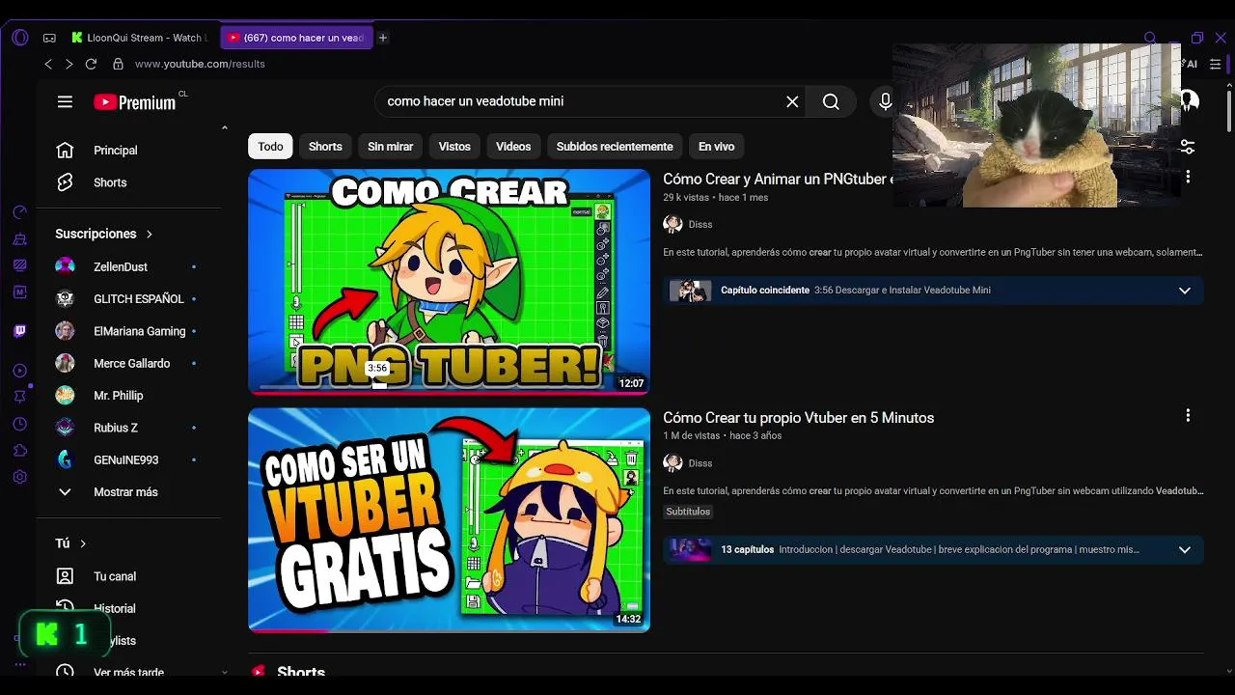This screenshot has height=695, width=1235.
Task: Clear the search box with the X
Action: pos(792,101)
